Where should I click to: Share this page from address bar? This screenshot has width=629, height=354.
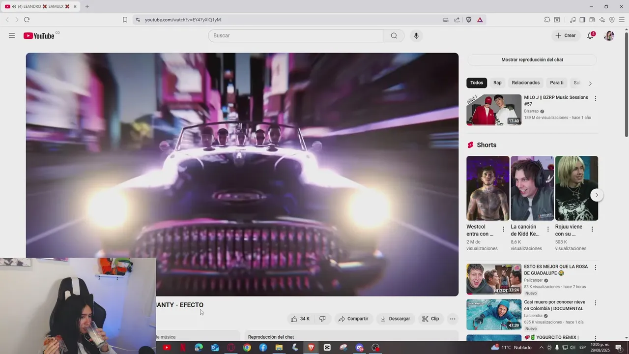457,20
